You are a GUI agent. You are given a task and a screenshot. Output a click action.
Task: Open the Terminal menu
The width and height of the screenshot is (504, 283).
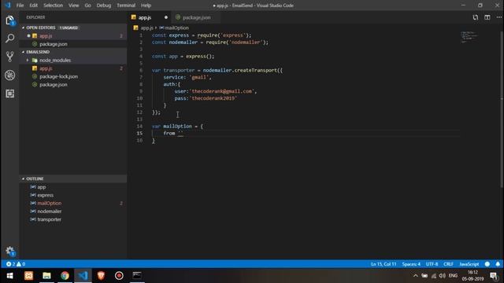click(x=126, y=6)
